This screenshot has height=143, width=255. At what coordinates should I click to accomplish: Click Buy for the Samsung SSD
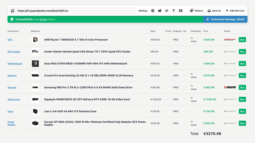[242, 88]
